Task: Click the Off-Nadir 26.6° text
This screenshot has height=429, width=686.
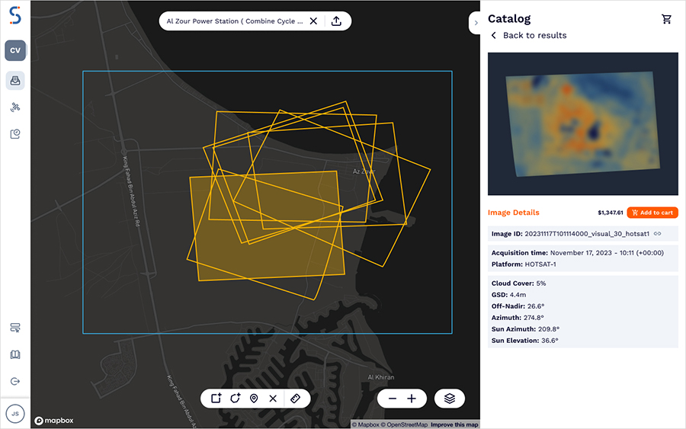Action: tap(518, 306)
